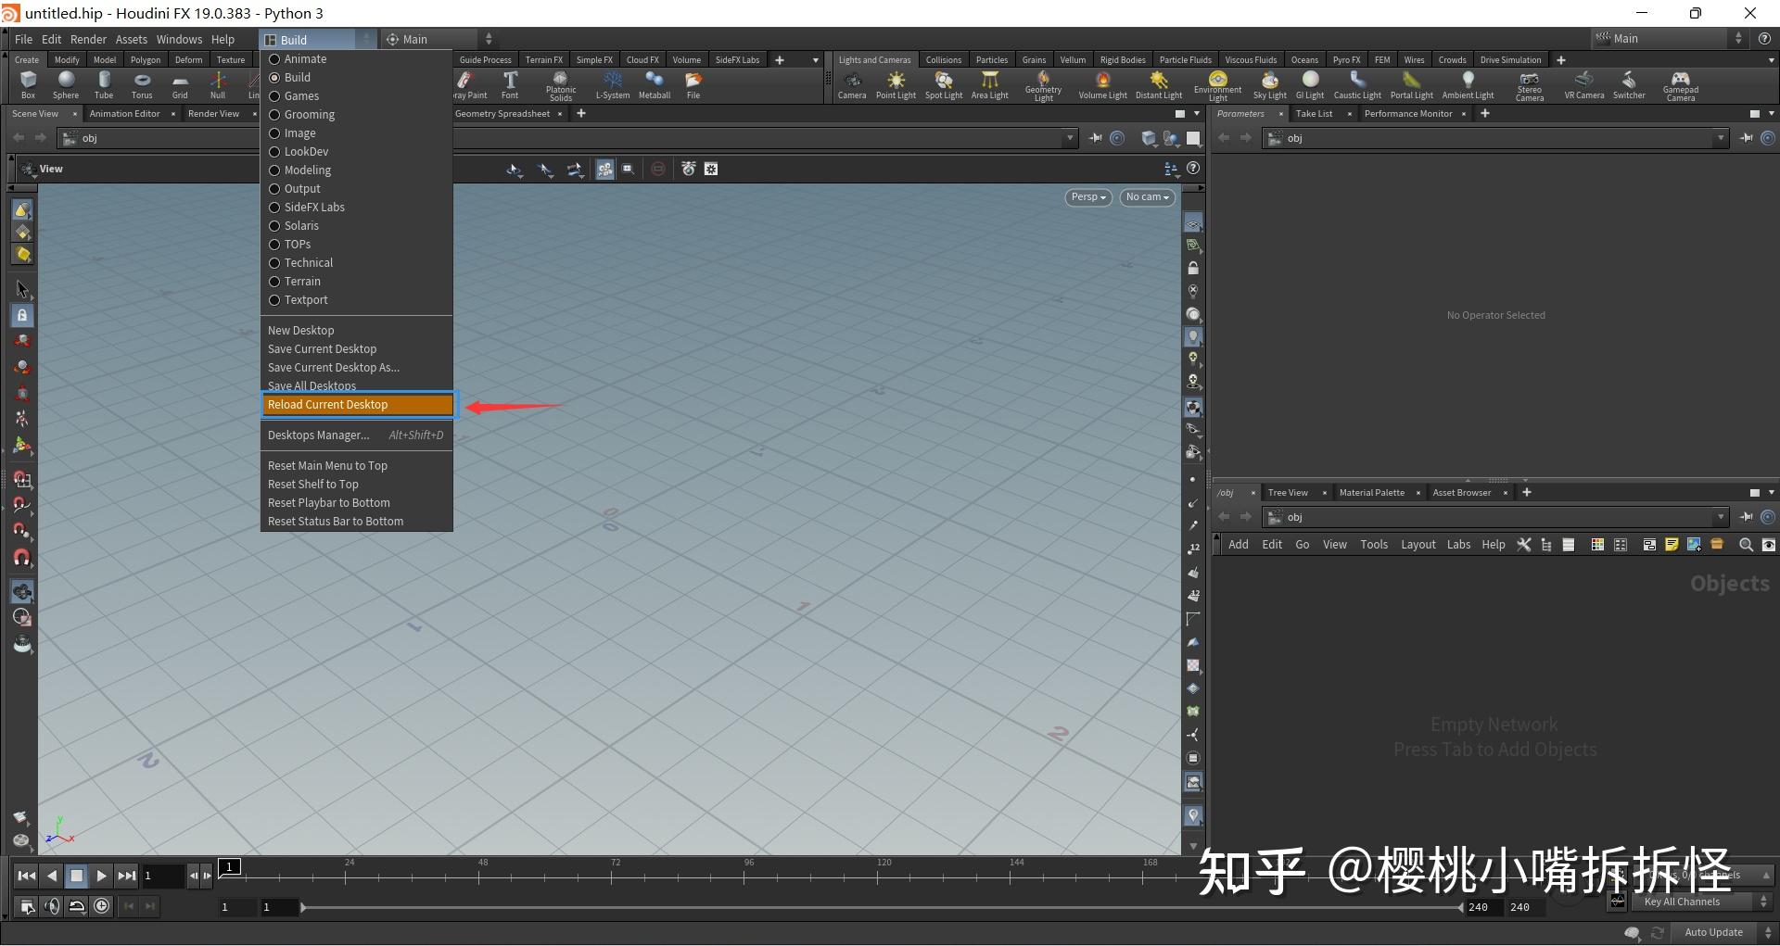Open the Persp view dropdown

coord(1087,196)
